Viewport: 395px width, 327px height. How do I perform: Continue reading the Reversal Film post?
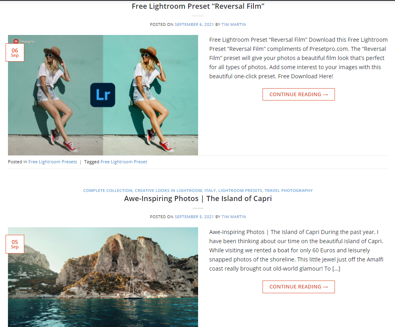click(x=299, y=94)
